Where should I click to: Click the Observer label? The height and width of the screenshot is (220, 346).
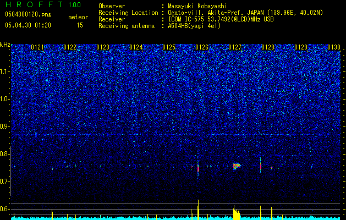tap(112, 6)
